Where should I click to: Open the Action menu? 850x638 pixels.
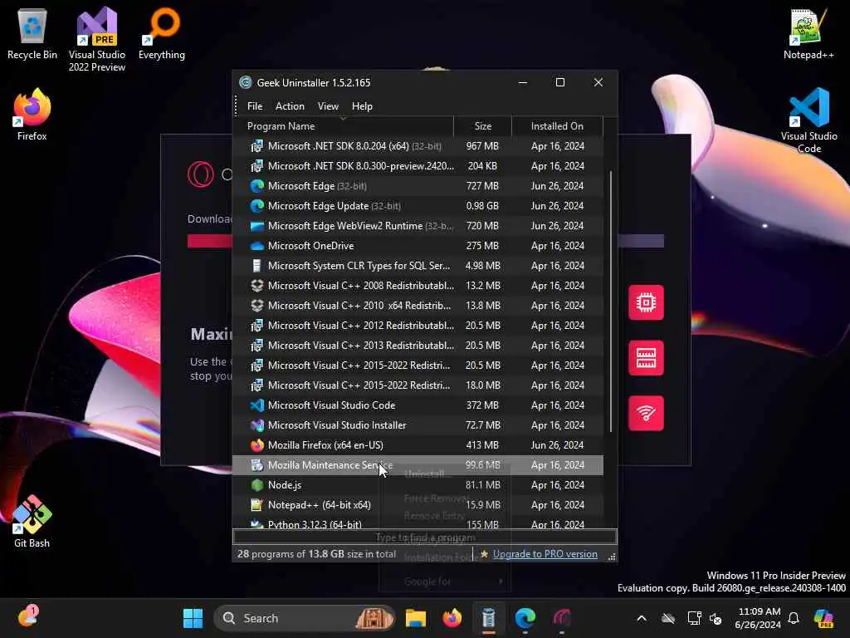click(290, 106)
